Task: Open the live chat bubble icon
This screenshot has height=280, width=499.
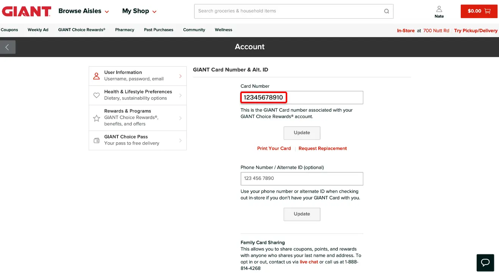Action: pos(485,263)
